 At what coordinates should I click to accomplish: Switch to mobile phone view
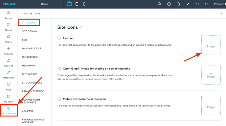coord(84,4)
